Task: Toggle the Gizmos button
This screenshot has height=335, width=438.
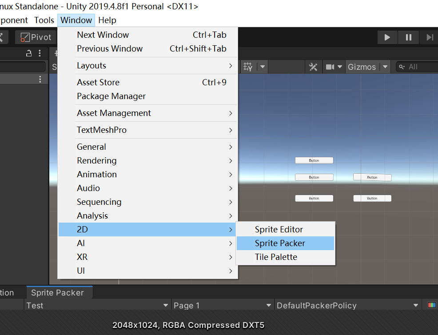Action: click(x=362, y=67)
